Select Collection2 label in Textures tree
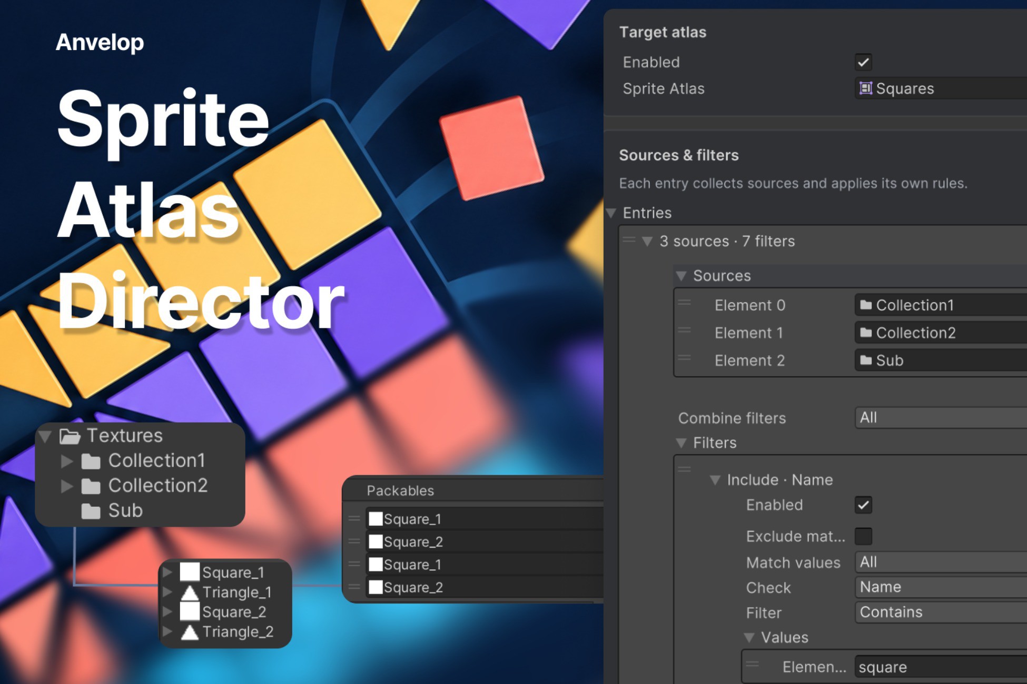The height and width of the screenshot is (684, 1027). coord(158,486)
